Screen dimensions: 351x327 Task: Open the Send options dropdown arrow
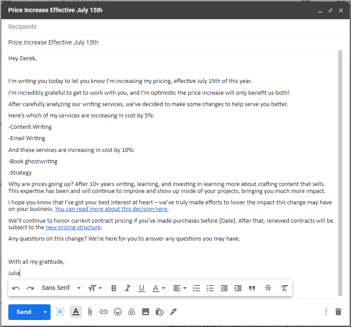tap(45, 312)
